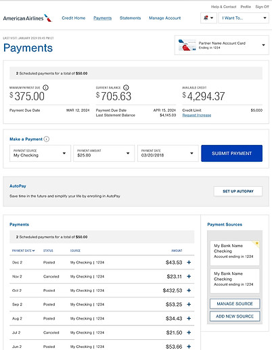Expand the Jul 2 payment with plus icon
The width and height of the screenshot is (272, 350).
pyautogui.click(x=189, y=332)
